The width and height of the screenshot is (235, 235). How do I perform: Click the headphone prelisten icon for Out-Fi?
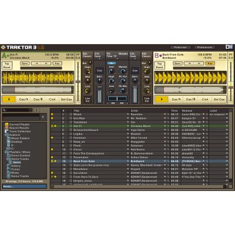70,126
